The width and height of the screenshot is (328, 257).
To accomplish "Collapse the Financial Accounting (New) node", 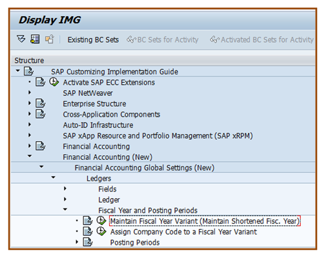I will [x=30, y=156].
